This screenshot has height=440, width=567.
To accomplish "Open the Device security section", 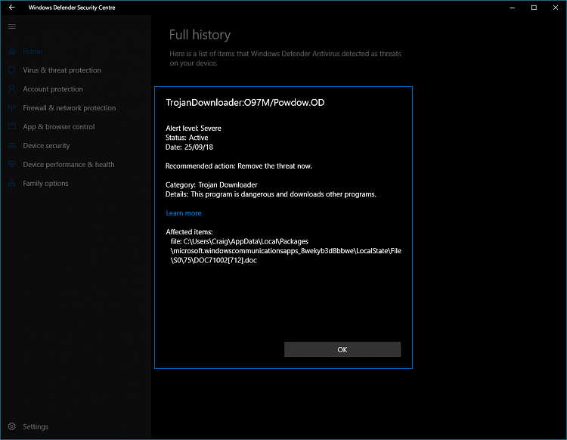I will pyautogui.click(x=46, y=146).
